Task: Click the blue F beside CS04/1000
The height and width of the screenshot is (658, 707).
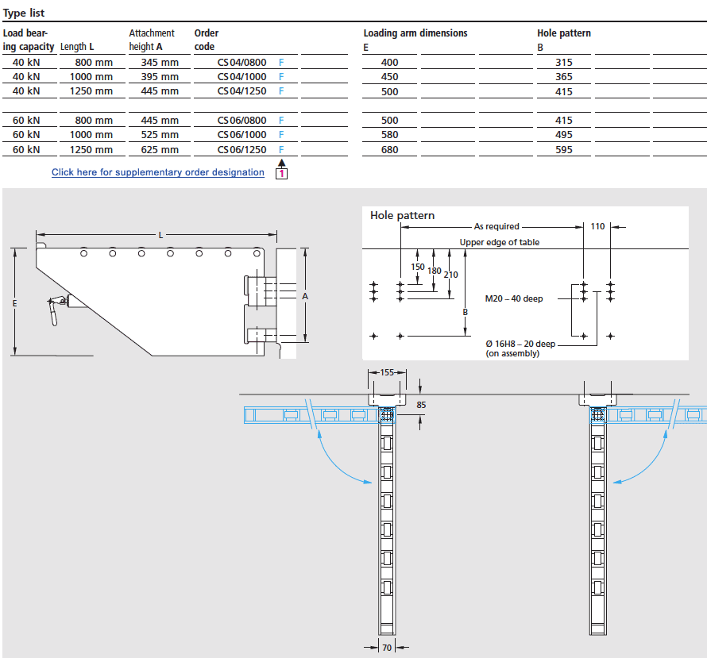Action: (281, 76)
